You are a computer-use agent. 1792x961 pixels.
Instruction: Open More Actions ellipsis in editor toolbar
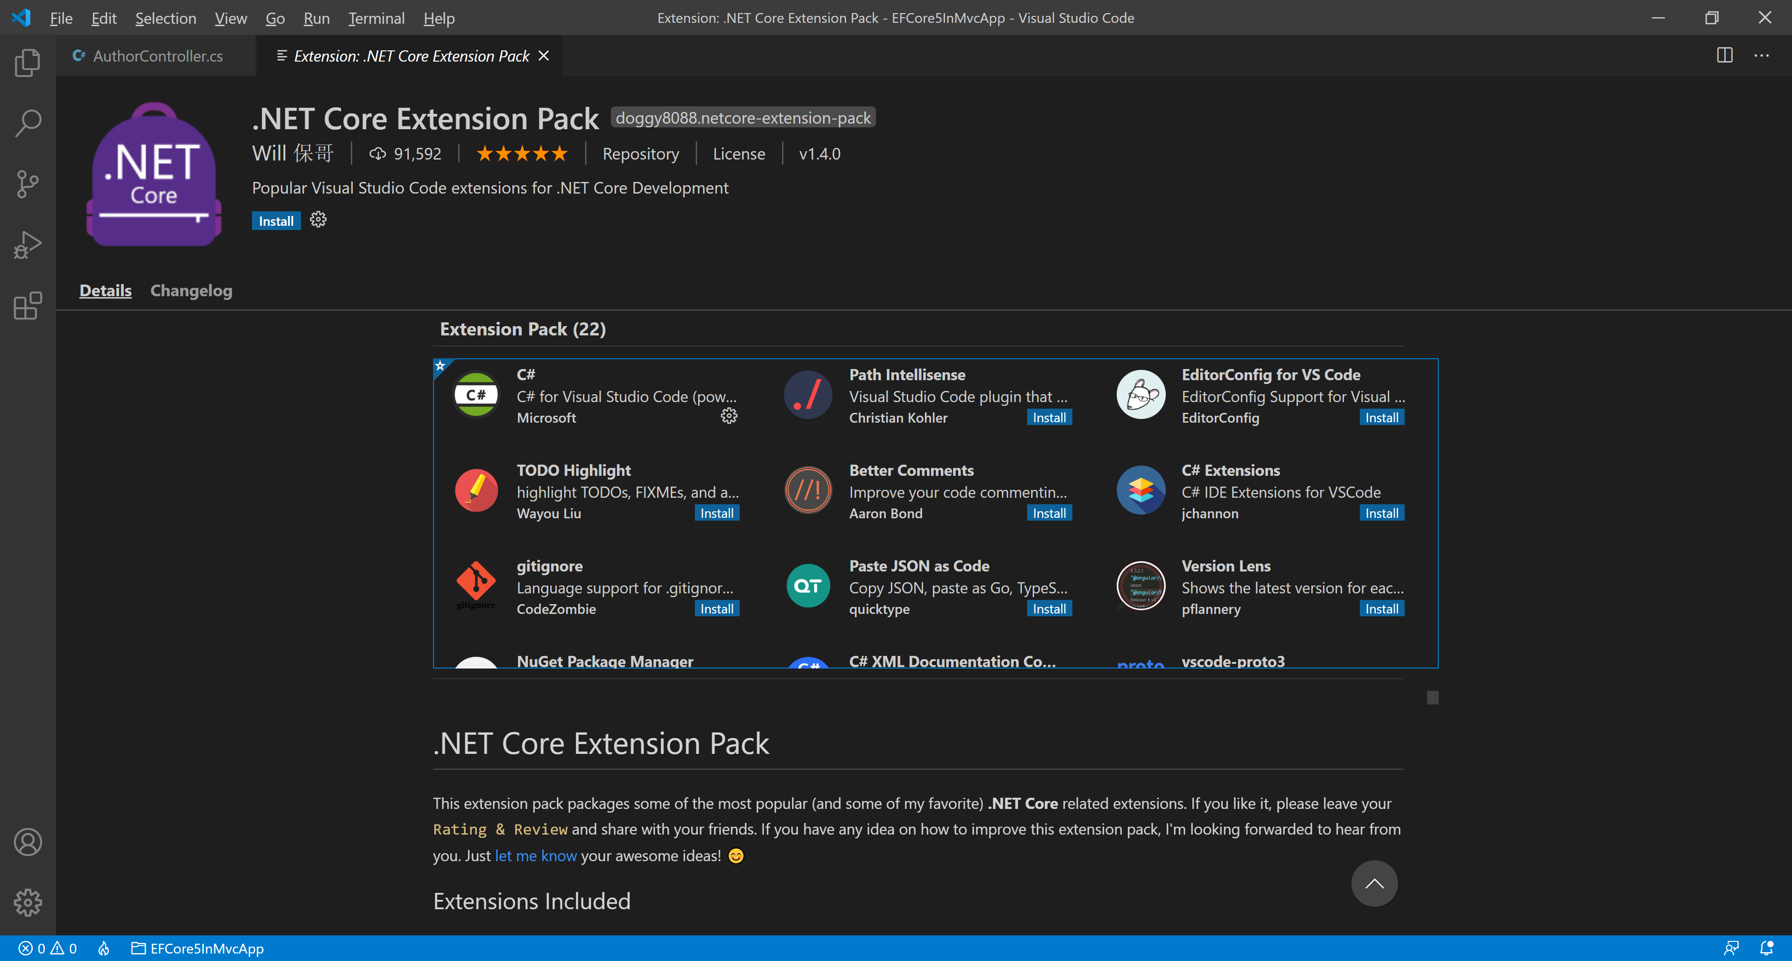point(1761,56)
